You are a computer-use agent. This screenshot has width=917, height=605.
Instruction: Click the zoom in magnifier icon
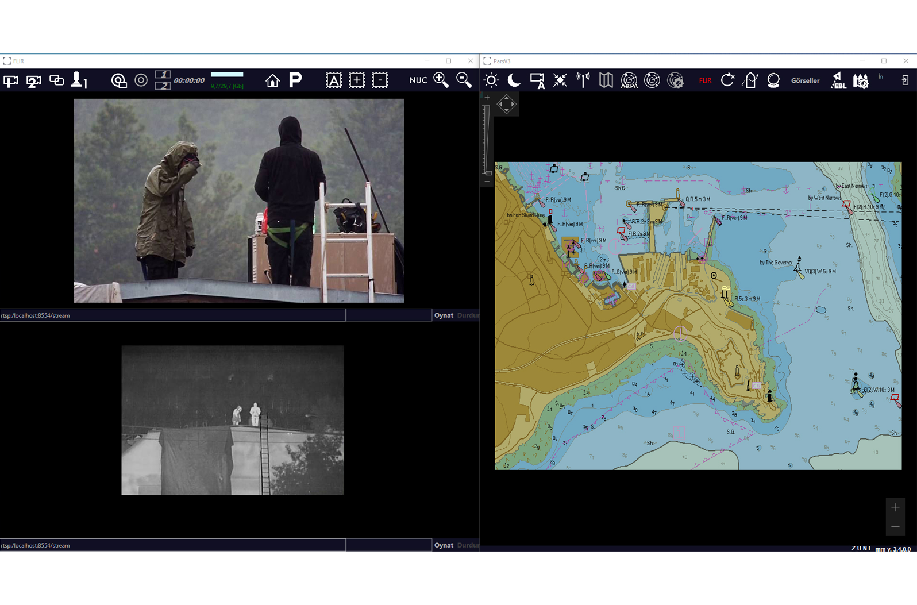point(441,80)
